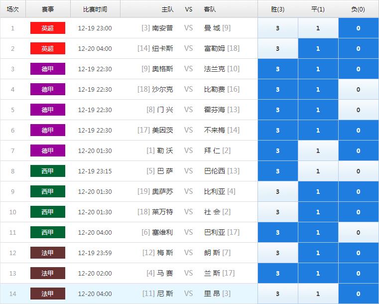Click the 德甲 tag in match 3
Image resolution: width=379 pixels, height=304 pixels.
point(48,69)
